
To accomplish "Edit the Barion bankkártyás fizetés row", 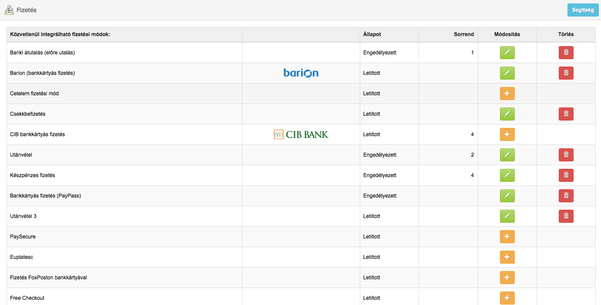I will point(507,73).
